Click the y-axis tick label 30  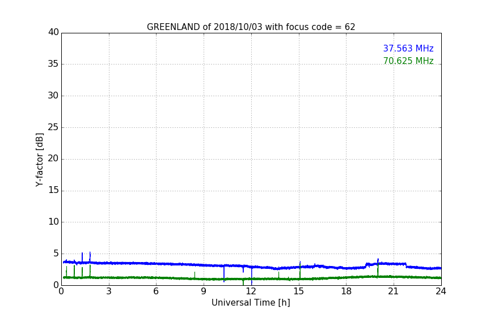(x=53, y=96)
